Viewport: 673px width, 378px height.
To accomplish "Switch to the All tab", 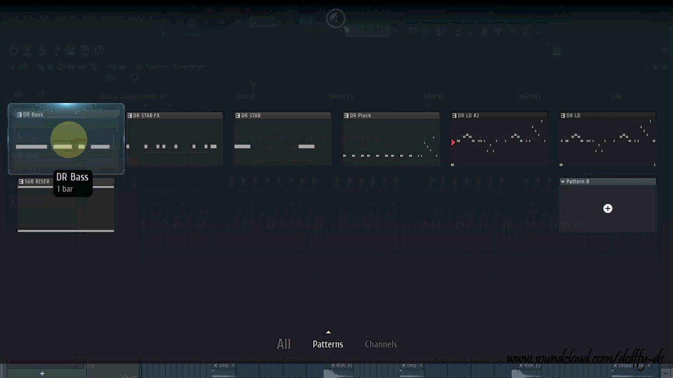I will (x=284, y=344).
